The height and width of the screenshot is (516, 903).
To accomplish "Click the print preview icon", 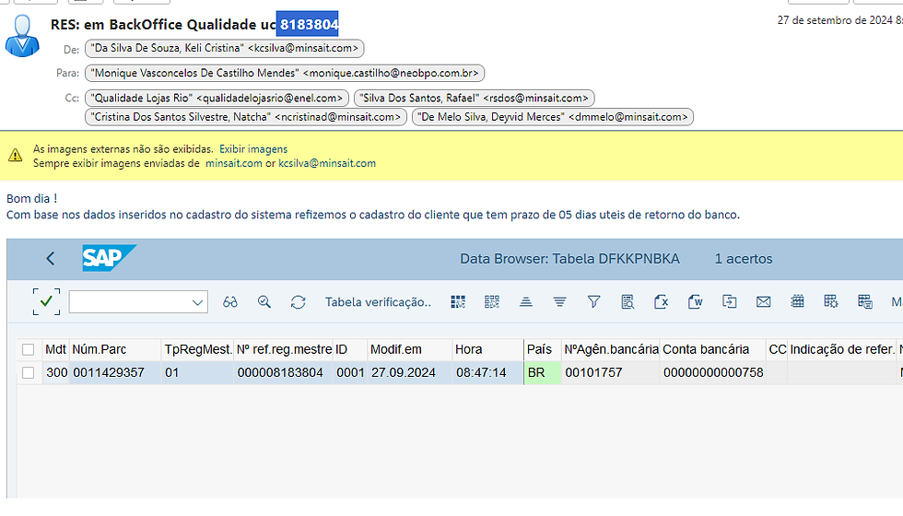I will click(x=627, y=302).
